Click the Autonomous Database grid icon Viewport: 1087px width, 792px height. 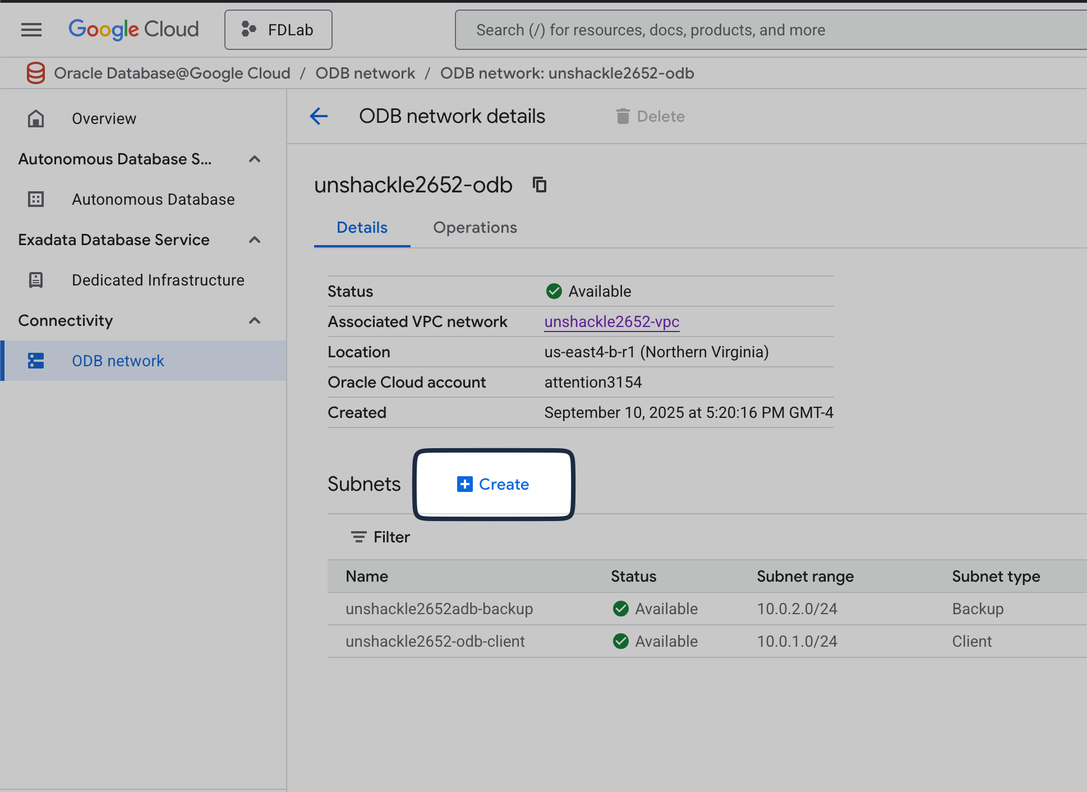point(36,199)
